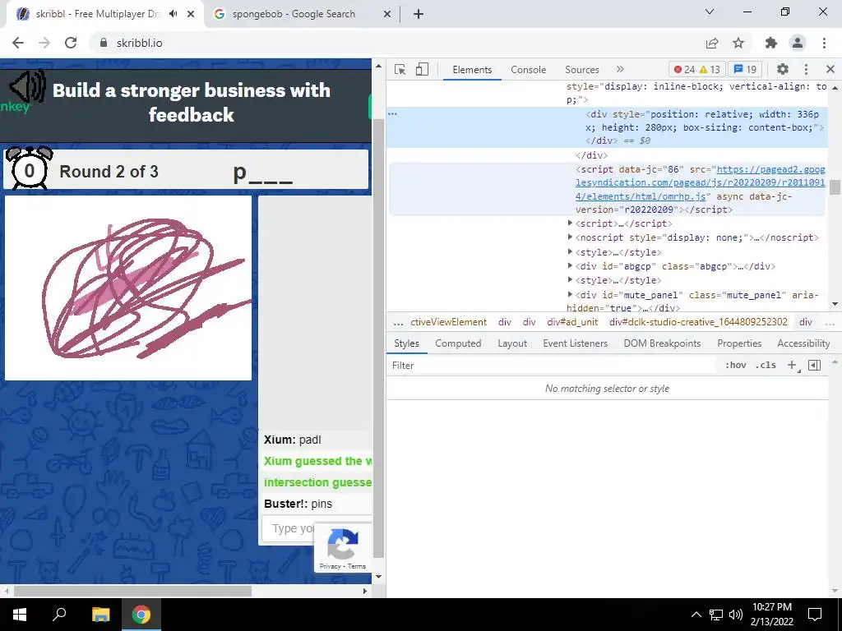
Task: Toggle the :hov element state button
Action: point(736,366)
